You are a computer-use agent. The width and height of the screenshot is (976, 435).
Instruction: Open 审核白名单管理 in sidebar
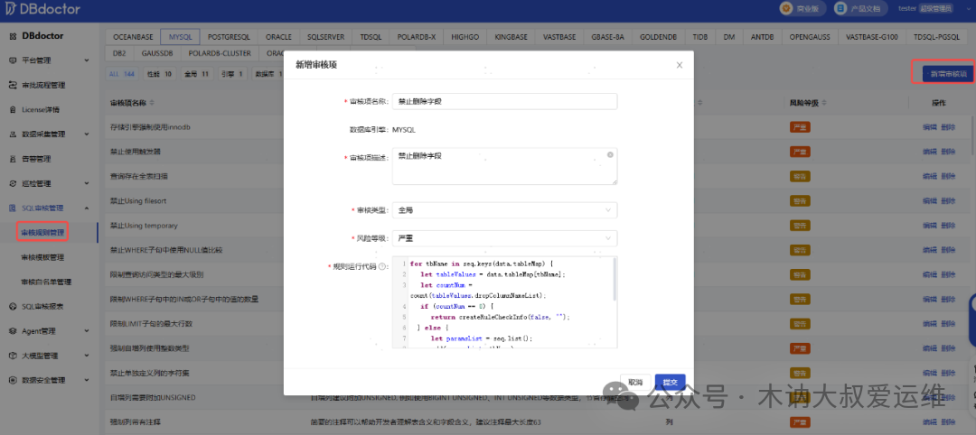(x=46, y=282)
